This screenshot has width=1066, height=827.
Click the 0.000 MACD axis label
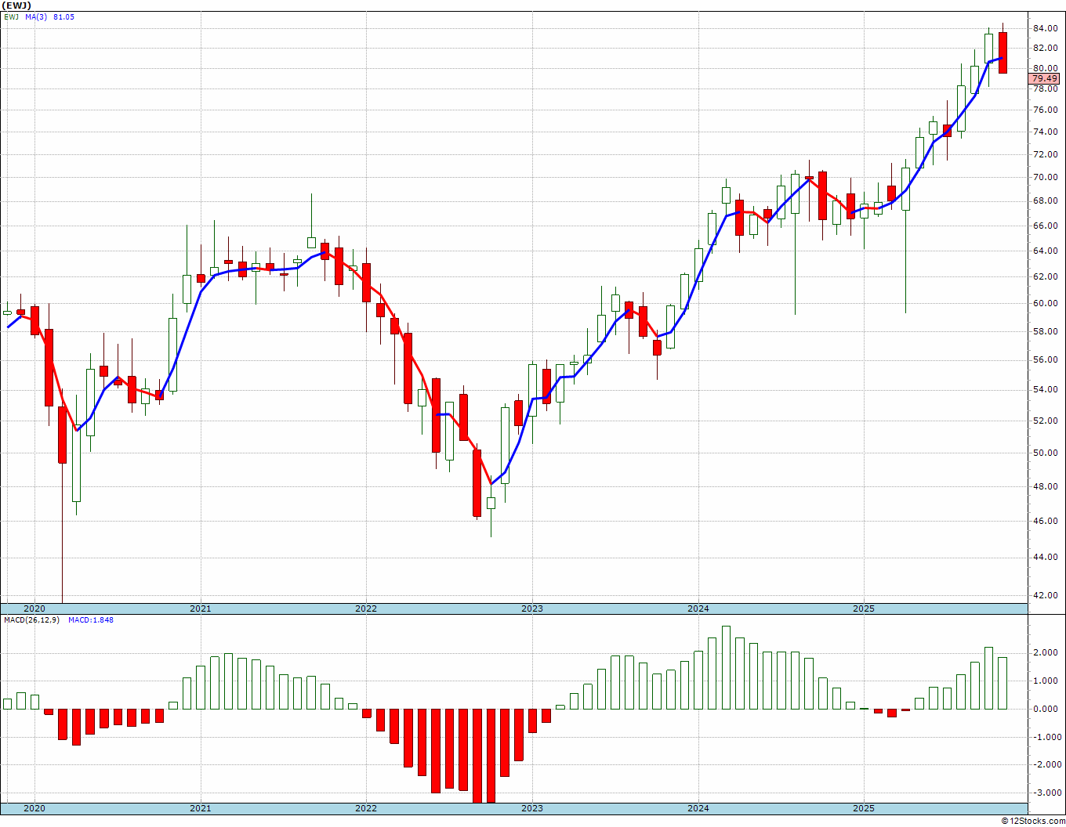coord(1046,710)
